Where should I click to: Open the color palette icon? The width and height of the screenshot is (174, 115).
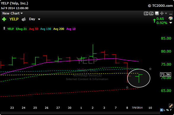[x=171, y=18]
